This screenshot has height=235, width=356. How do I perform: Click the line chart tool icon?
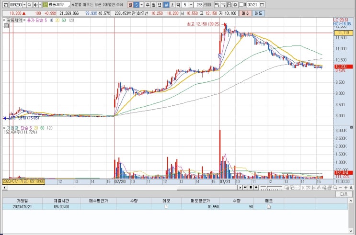point(223,4)
